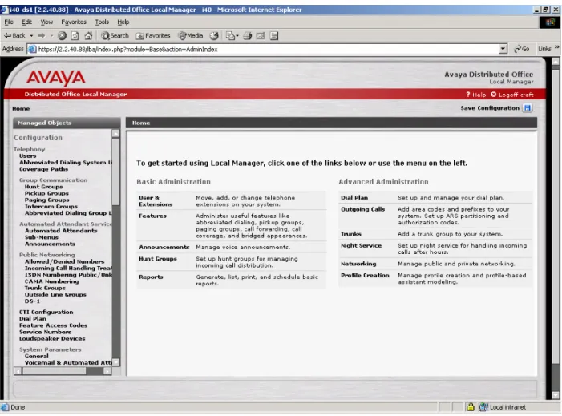Open the Tools menu
This screenshot has height=416, width=562.
click(x=102, y=22)
